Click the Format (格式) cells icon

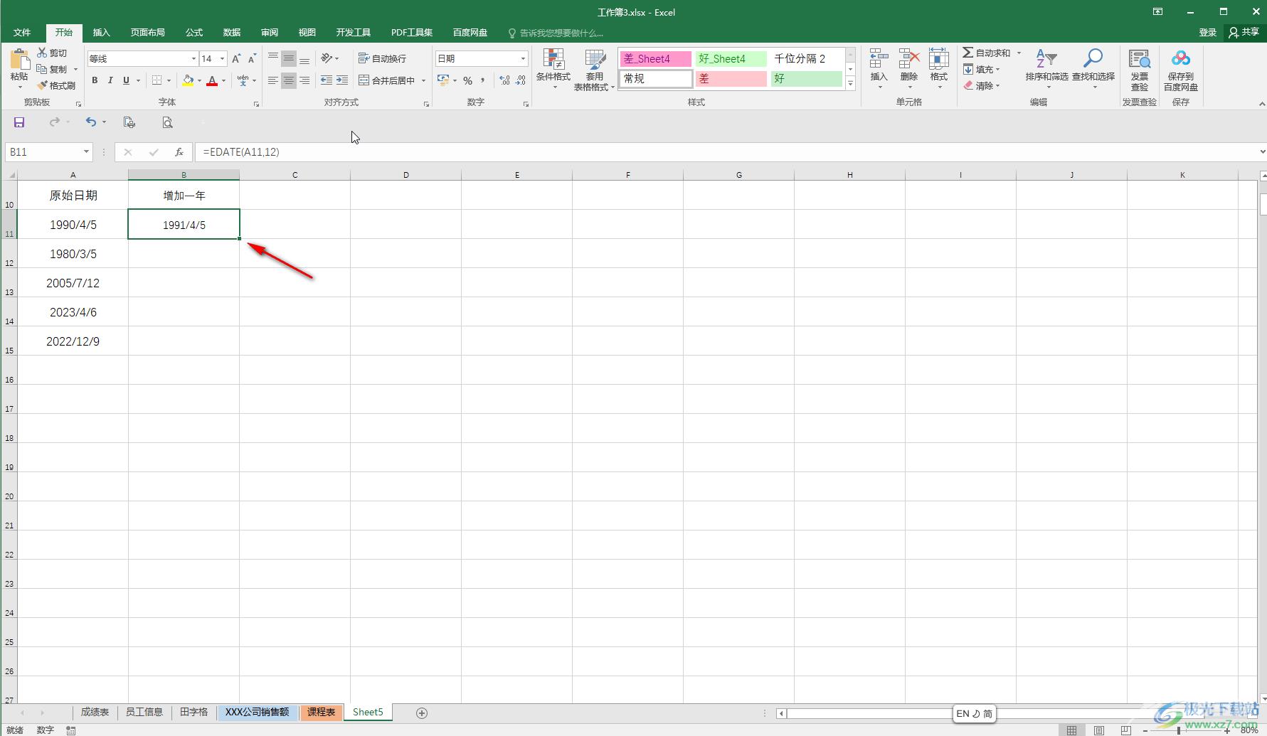(x=939, y=60)
